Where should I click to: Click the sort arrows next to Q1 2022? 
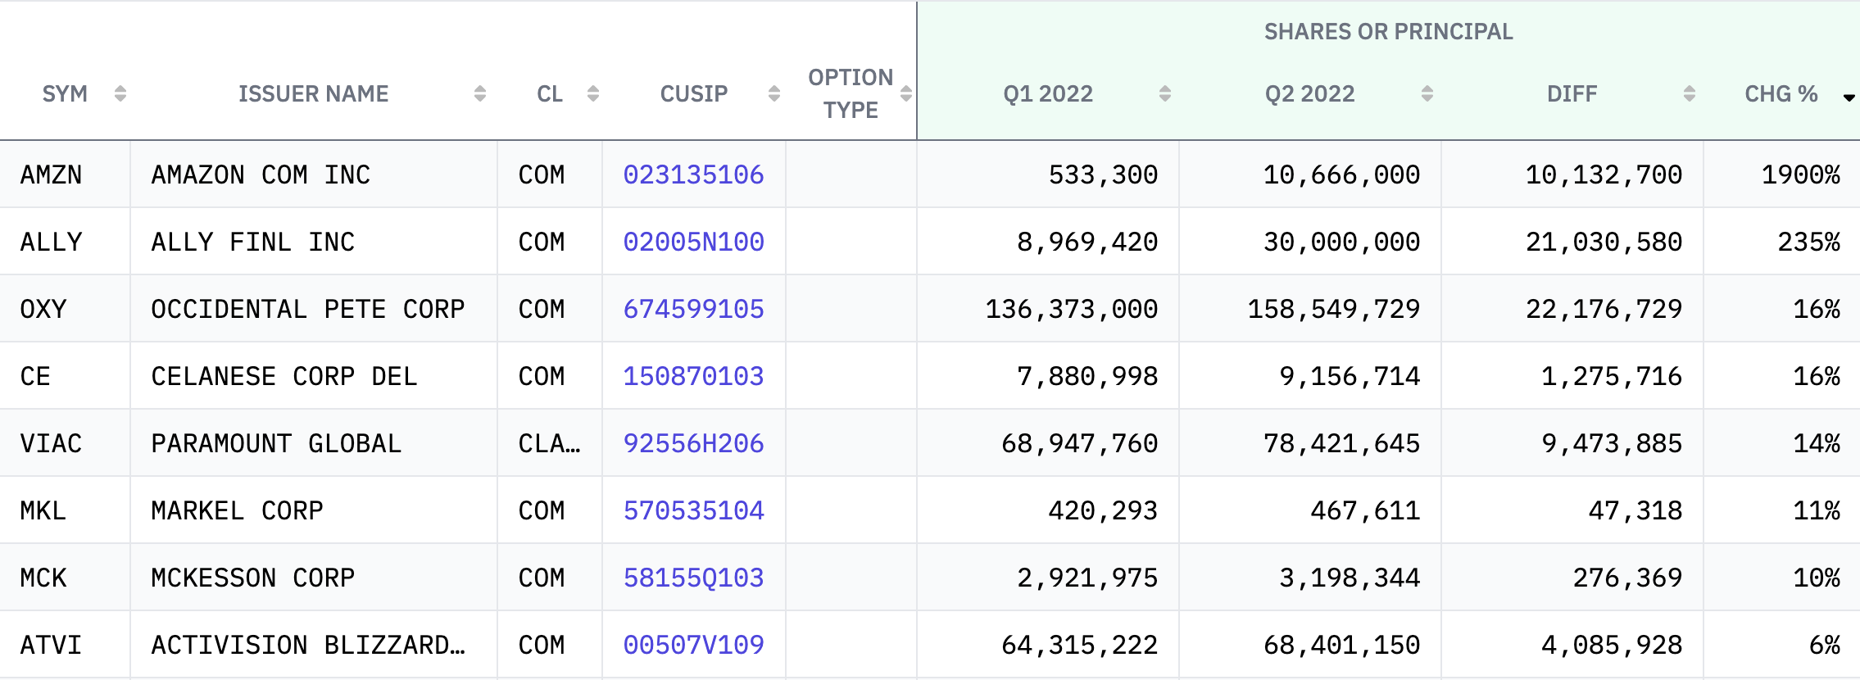point(1164,93)
